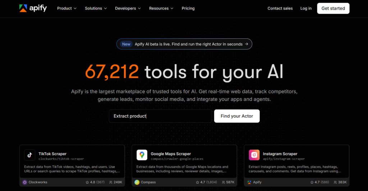Screen dimensions: 368x191
Task: Click the arrow in the Apify AI beta banner
Action: point(247,44)
